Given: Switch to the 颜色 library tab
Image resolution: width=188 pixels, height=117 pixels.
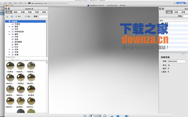Looking at the screenshot, I should tap(16, 12).
